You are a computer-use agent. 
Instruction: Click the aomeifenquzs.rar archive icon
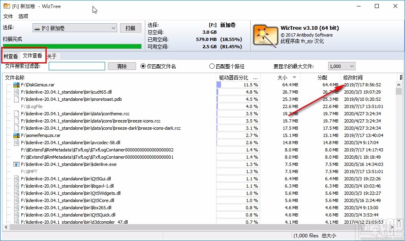click(17, 135)
